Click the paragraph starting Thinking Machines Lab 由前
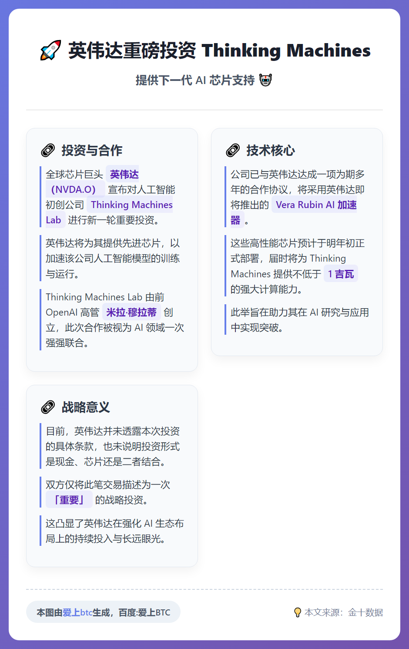This screenshot has height=649, width=409. (113, 320)
